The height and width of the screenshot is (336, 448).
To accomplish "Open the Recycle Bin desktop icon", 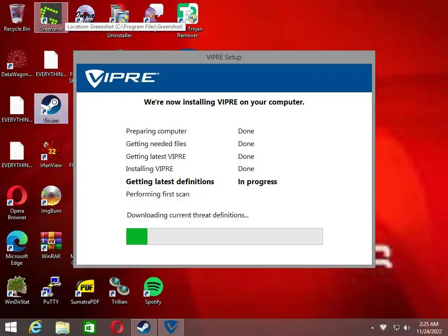I will 17,17.
